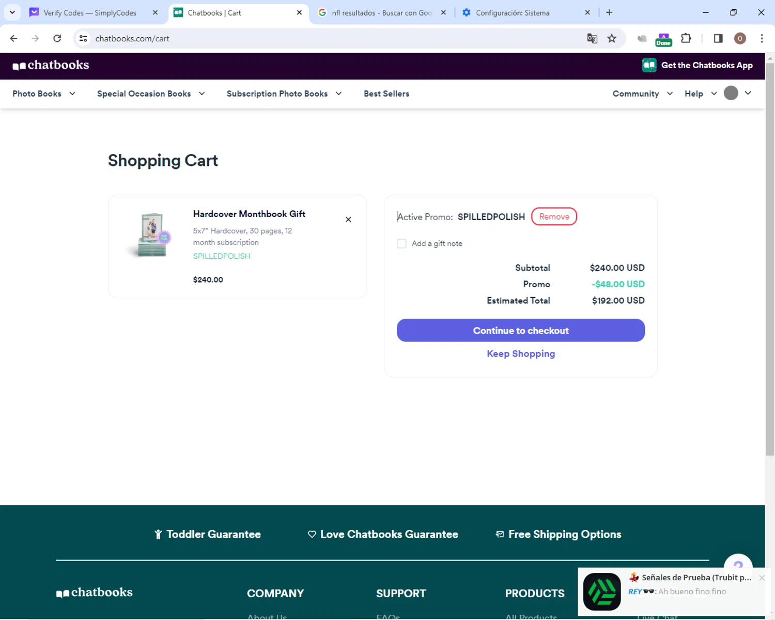Go back with the browser back arrow

pos(14,38)
